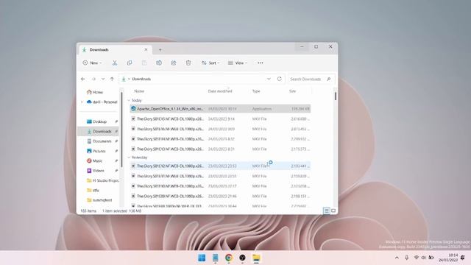This screenshot has width=471, height=265.
Task: Click the Share icon in toolbar
Action: (x=174, y=63)
